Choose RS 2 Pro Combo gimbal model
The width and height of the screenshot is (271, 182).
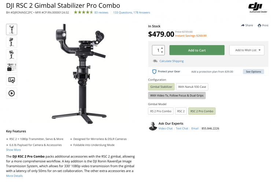pyautogui.click(x=160, y=111)
